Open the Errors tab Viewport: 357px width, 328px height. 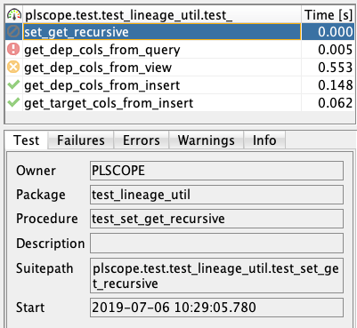click(x=142, y=140)
